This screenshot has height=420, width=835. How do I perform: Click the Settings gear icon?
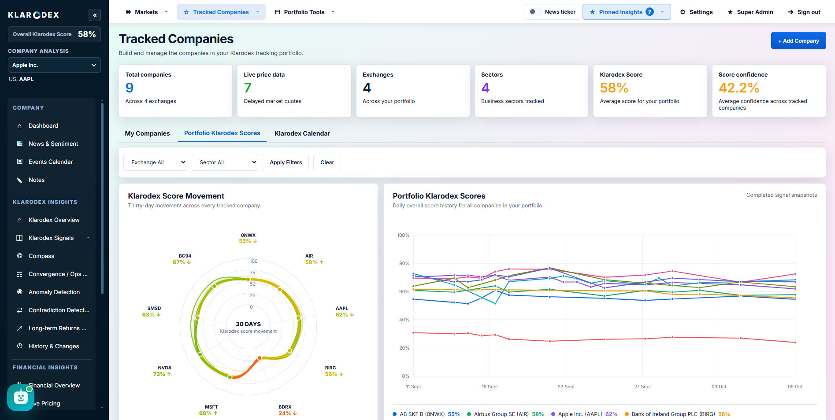(683, 12)
